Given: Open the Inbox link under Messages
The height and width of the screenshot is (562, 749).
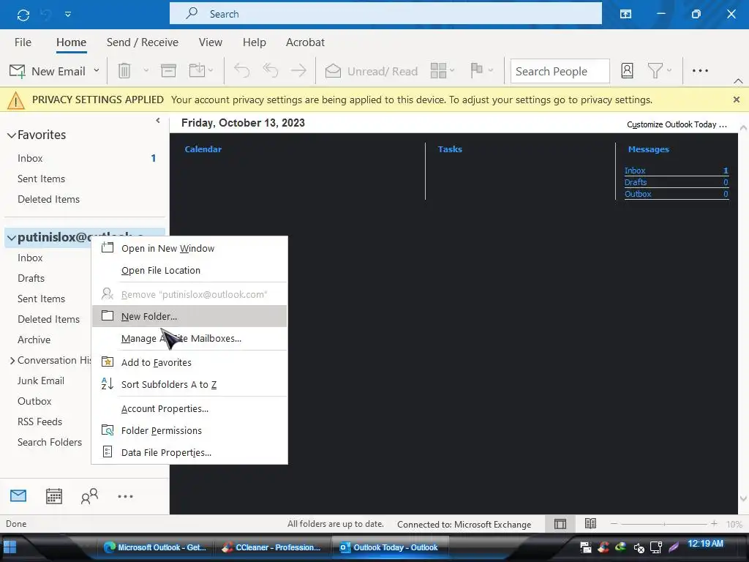Looking at the screenshot, I should tap(635, 171).
